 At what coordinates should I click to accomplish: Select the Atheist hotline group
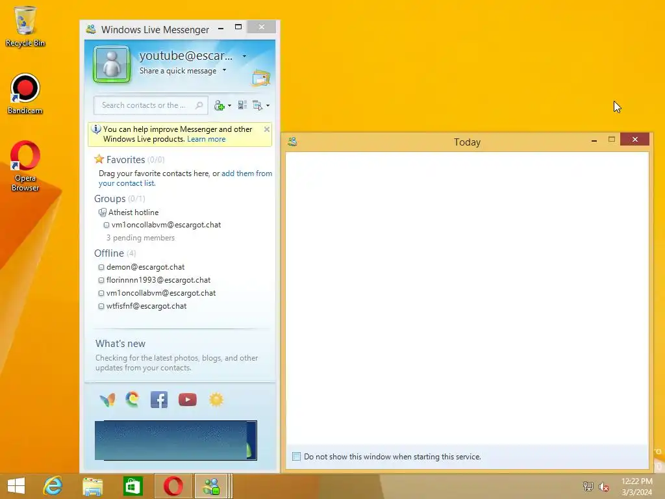pos(134,212)
